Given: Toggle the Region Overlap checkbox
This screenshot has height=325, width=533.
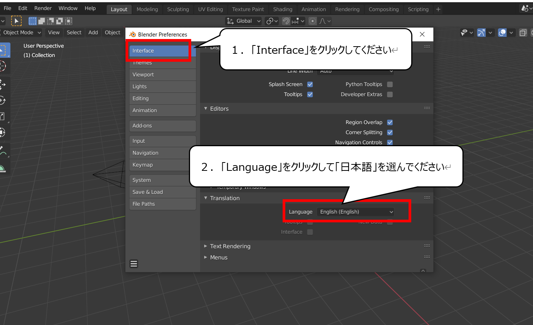Looking at the screenshot, I should click(x=390, y=122).
